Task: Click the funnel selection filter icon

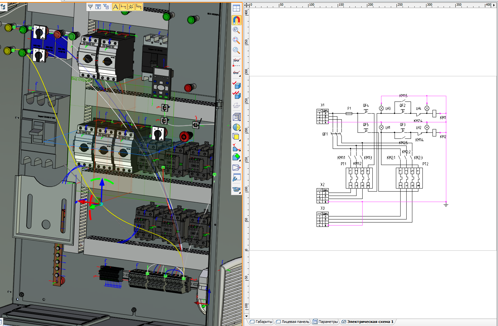Action: pos(90,7)
